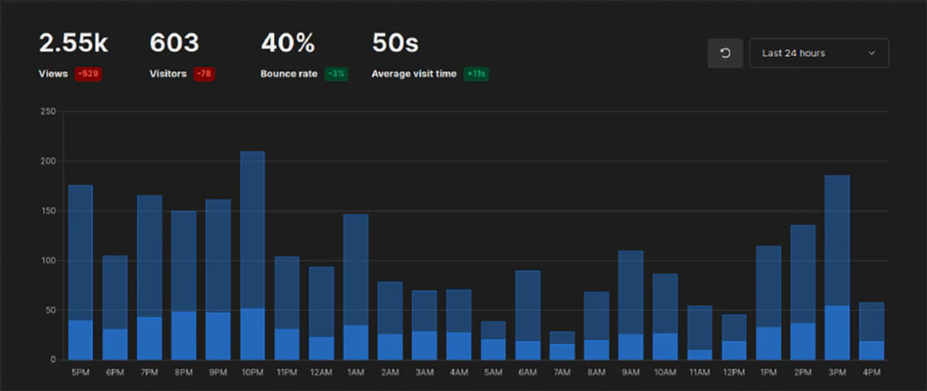
Task: Click the green -3% bounce rate badge
Action: click(x=336, y=74)
